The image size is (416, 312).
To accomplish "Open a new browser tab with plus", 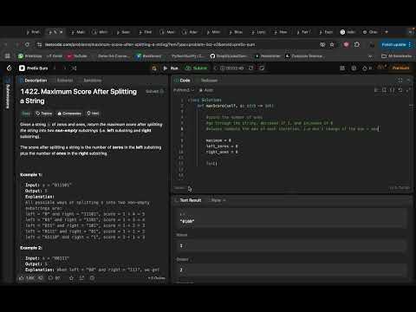I will coord(387,32).
